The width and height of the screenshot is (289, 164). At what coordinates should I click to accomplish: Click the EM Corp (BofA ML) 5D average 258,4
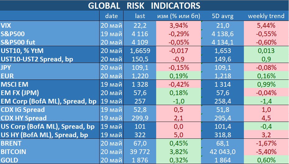tap(222, 101)
